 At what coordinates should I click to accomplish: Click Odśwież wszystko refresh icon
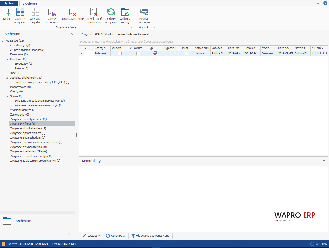(x=111, y=12)
